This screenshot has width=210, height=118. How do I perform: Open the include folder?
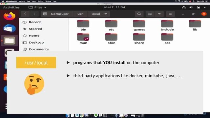[x=167, y=26]
